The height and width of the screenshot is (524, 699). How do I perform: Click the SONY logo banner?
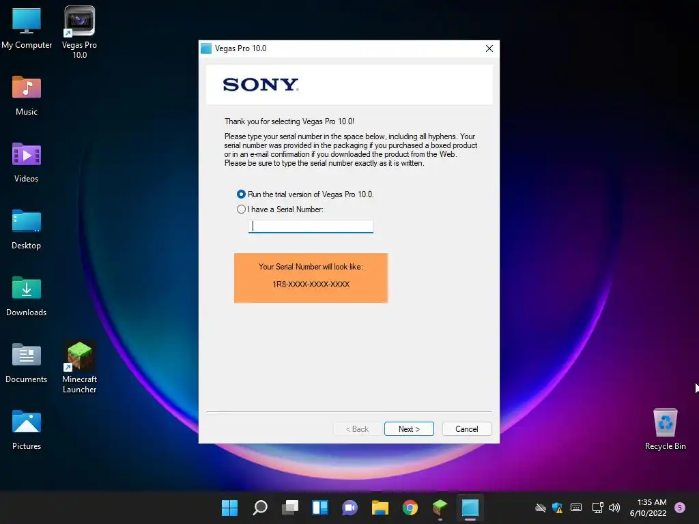[x=349, y=85]
